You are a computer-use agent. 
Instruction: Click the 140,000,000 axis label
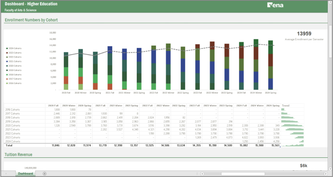[31, 168]
